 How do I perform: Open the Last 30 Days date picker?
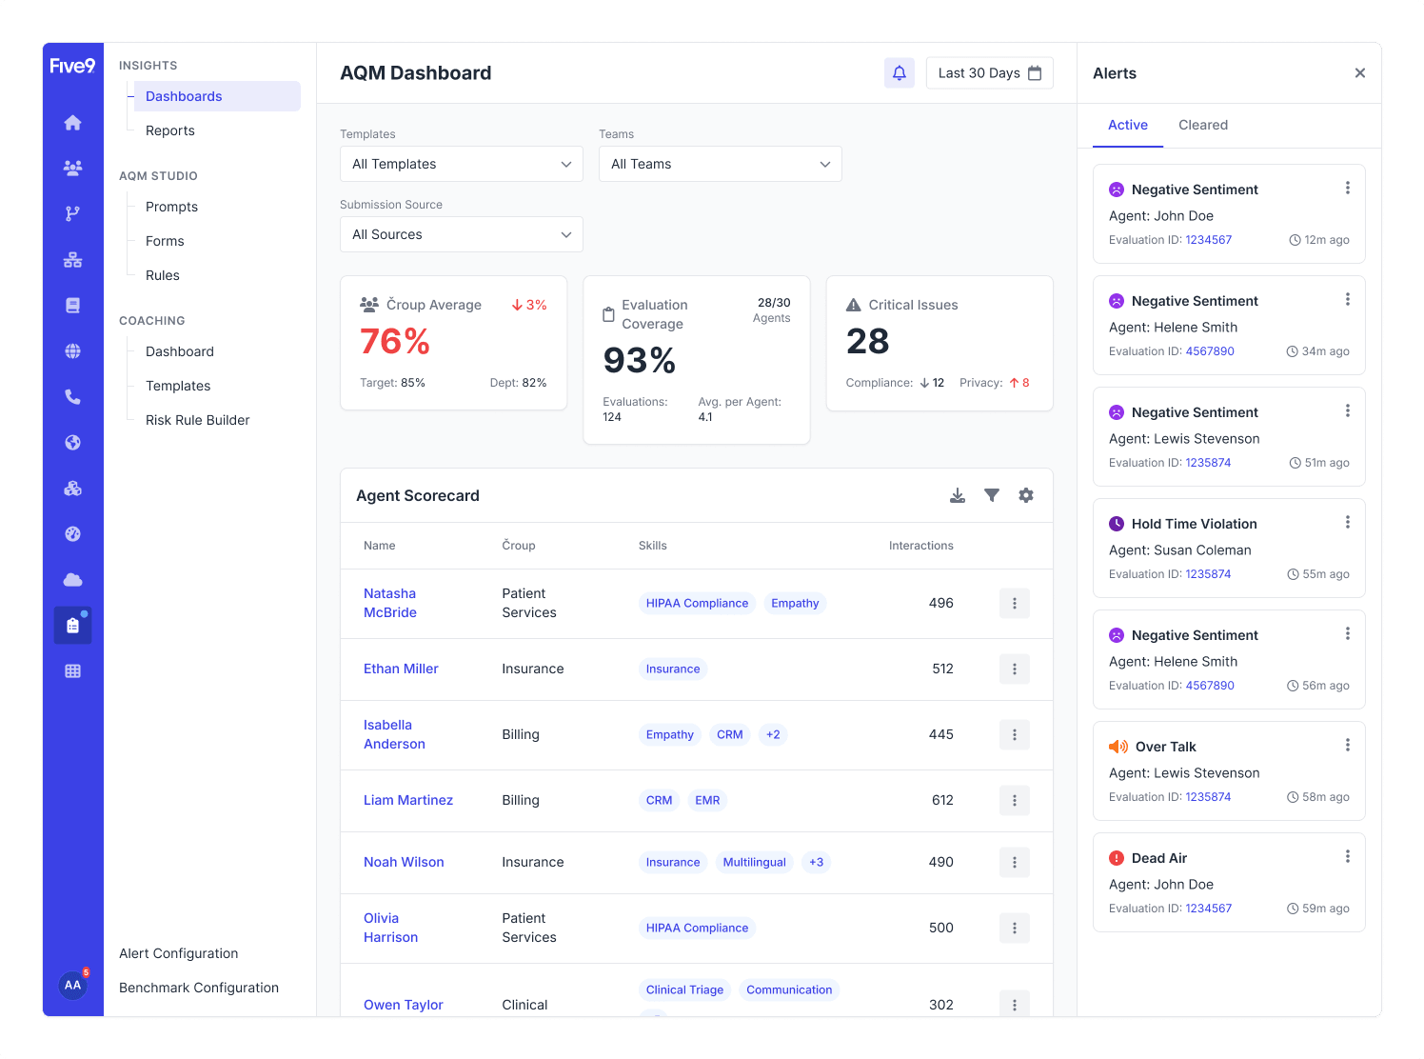pos(989,73)
